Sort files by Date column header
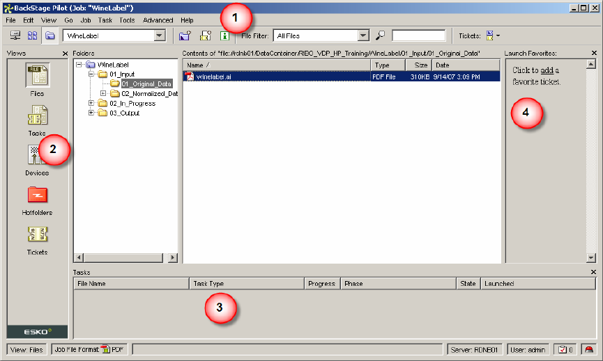This screenshot has width=603, height=361. click(x=466, y=65)
